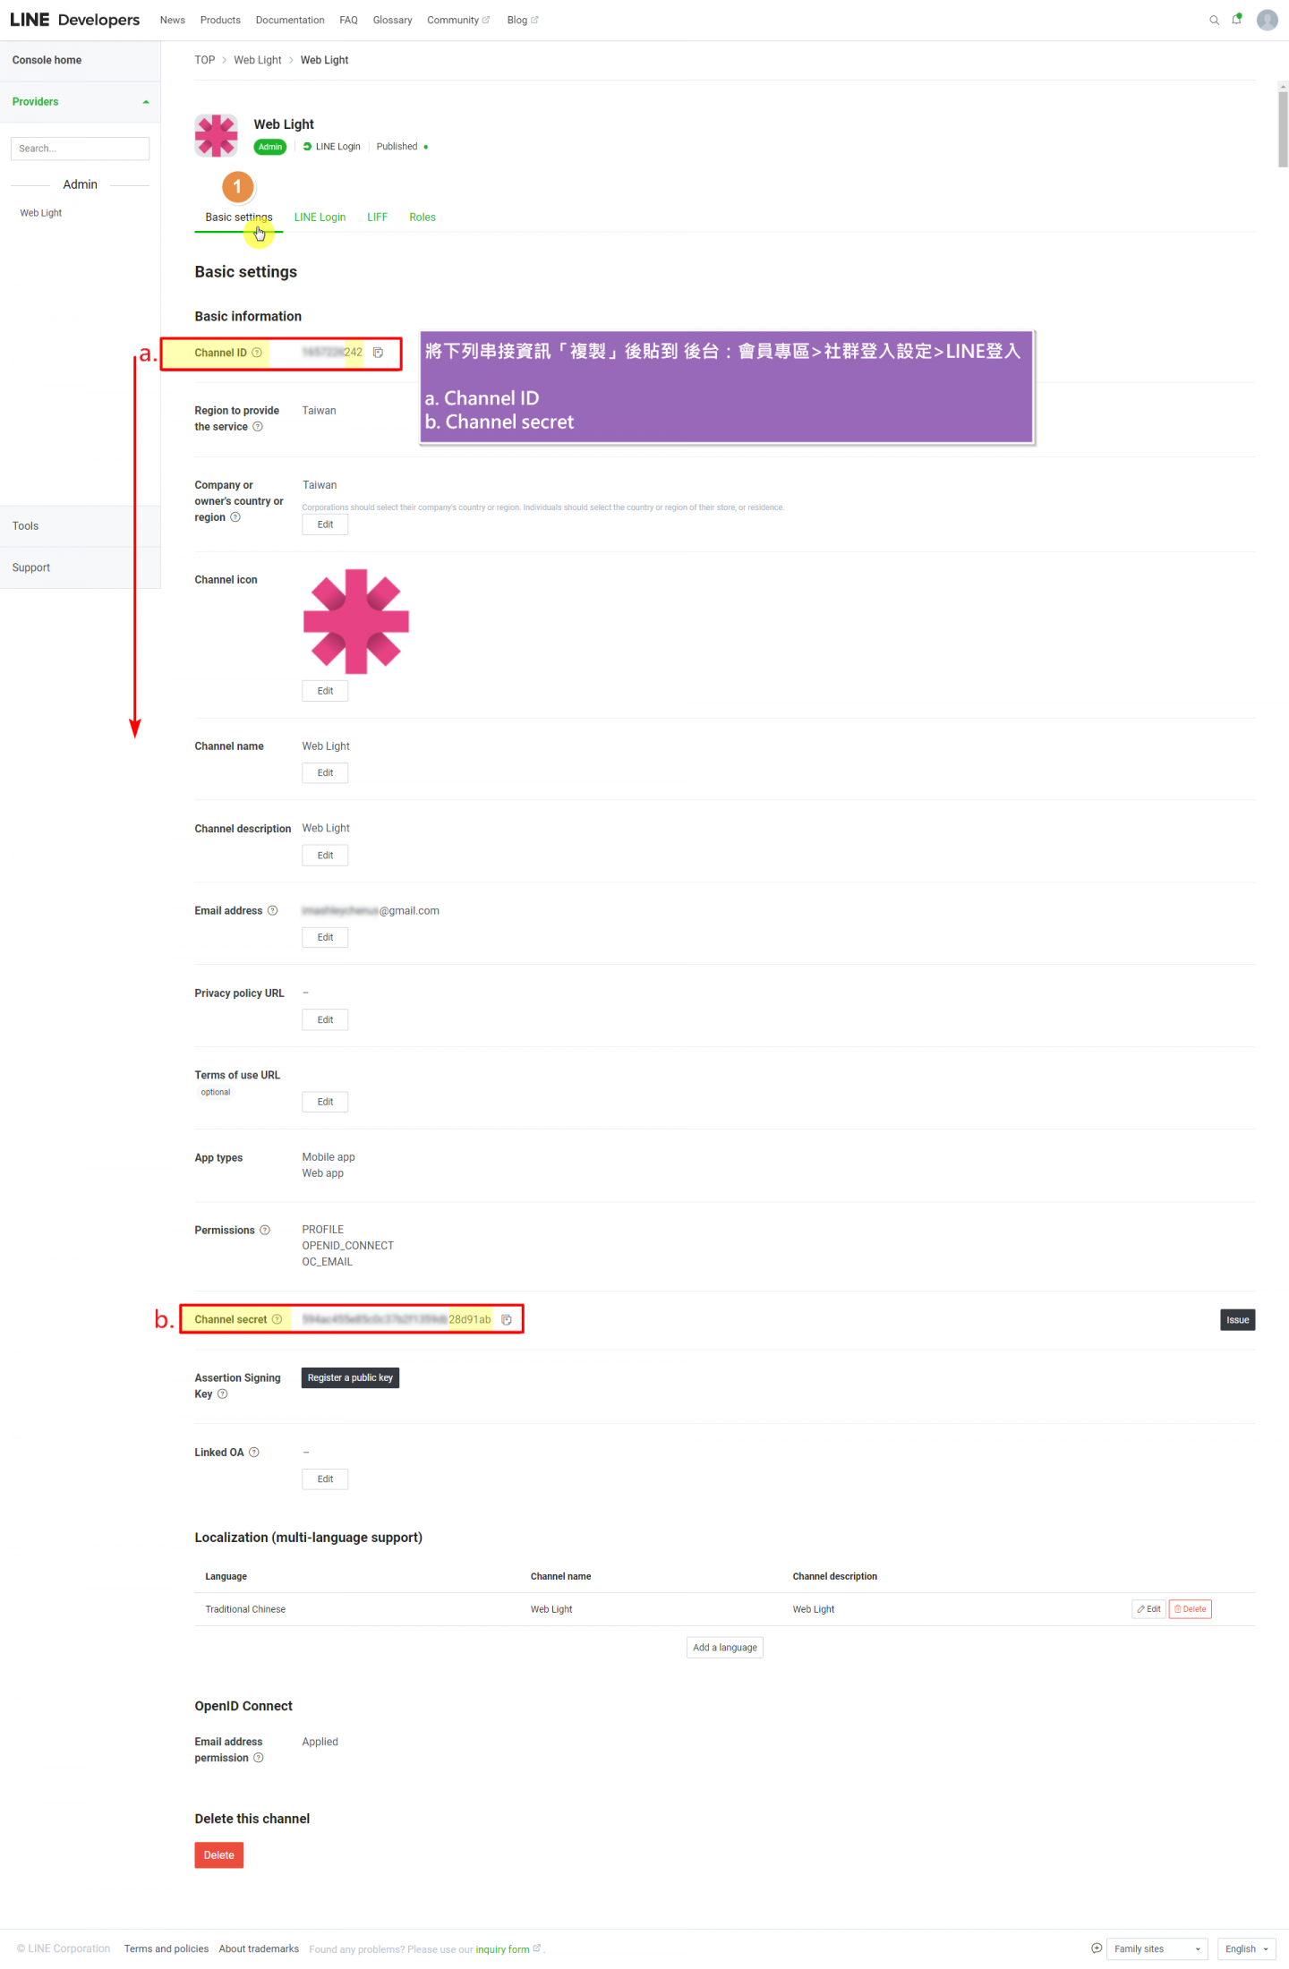Open the English language dropdown

(1246, 1948)
